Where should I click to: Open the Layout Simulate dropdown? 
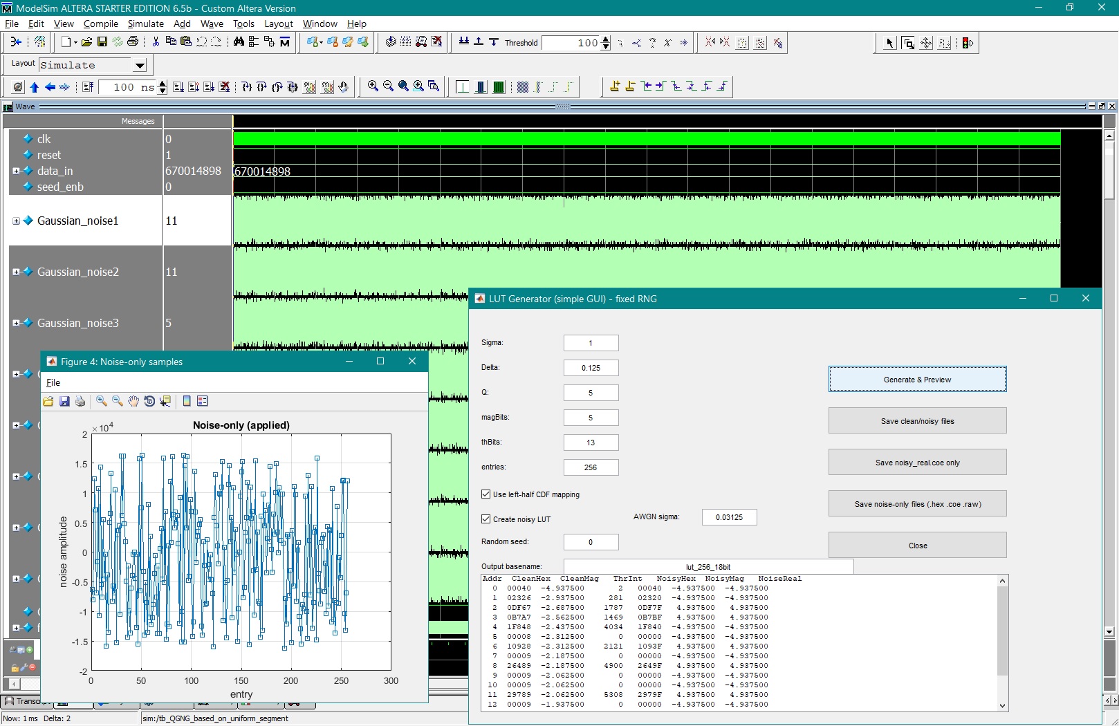pyautogui.click(x=140, y=66)
